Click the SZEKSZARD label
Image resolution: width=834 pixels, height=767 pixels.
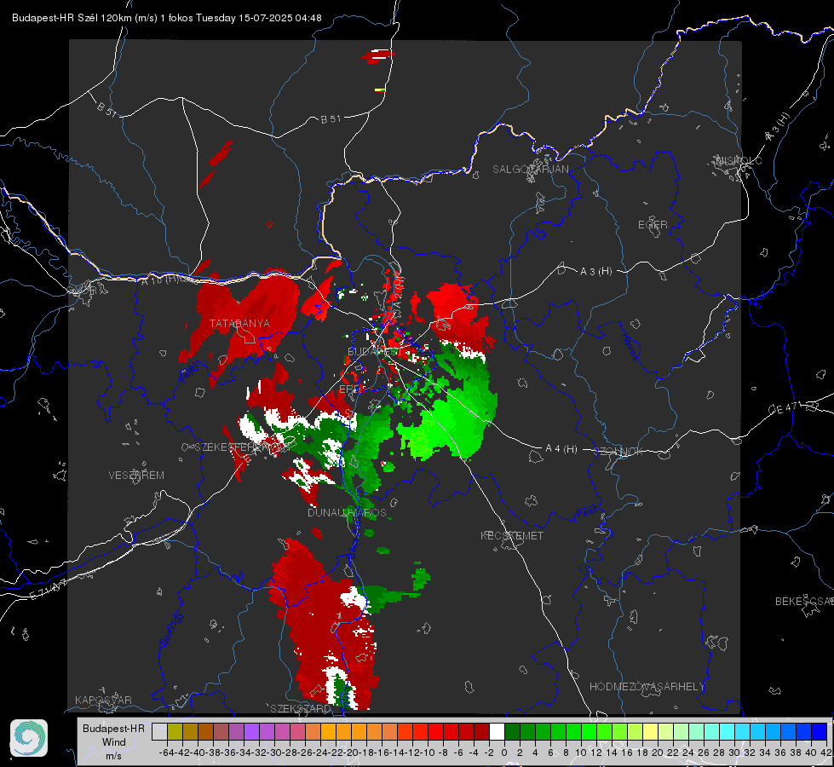[301, 708]
